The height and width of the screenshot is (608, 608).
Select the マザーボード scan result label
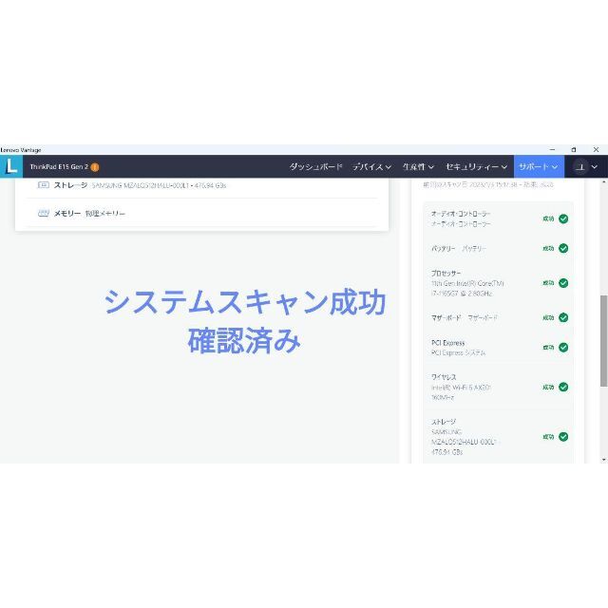click(x=465, y=317)
